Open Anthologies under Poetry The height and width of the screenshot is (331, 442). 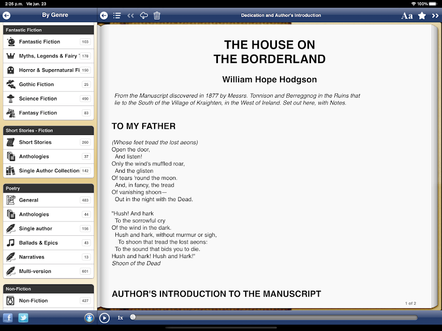click(49, 215)
